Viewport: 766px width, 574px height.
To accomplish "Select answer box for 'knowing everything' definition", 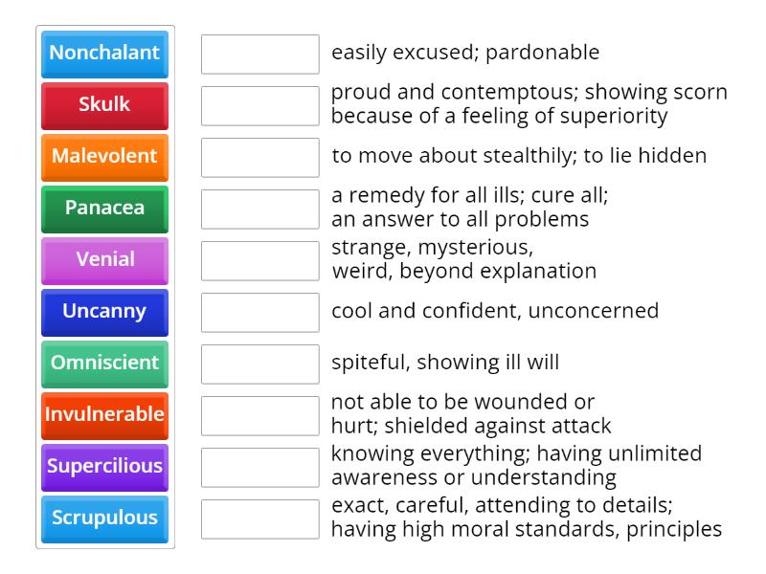I will (259, 467).
